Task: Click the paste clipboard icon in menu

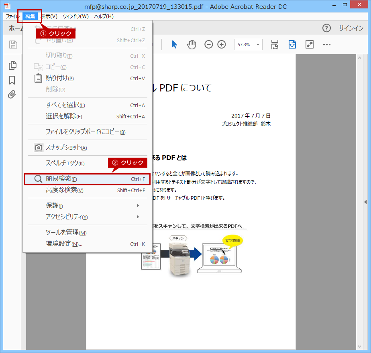Action: click(x=38, y=78)
